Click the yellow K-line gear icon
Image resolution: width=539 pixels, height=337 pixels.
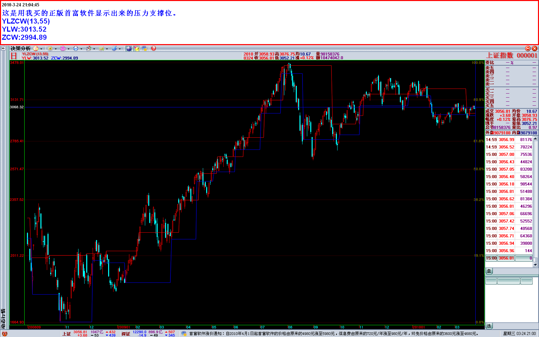click(x=50, y=48)
